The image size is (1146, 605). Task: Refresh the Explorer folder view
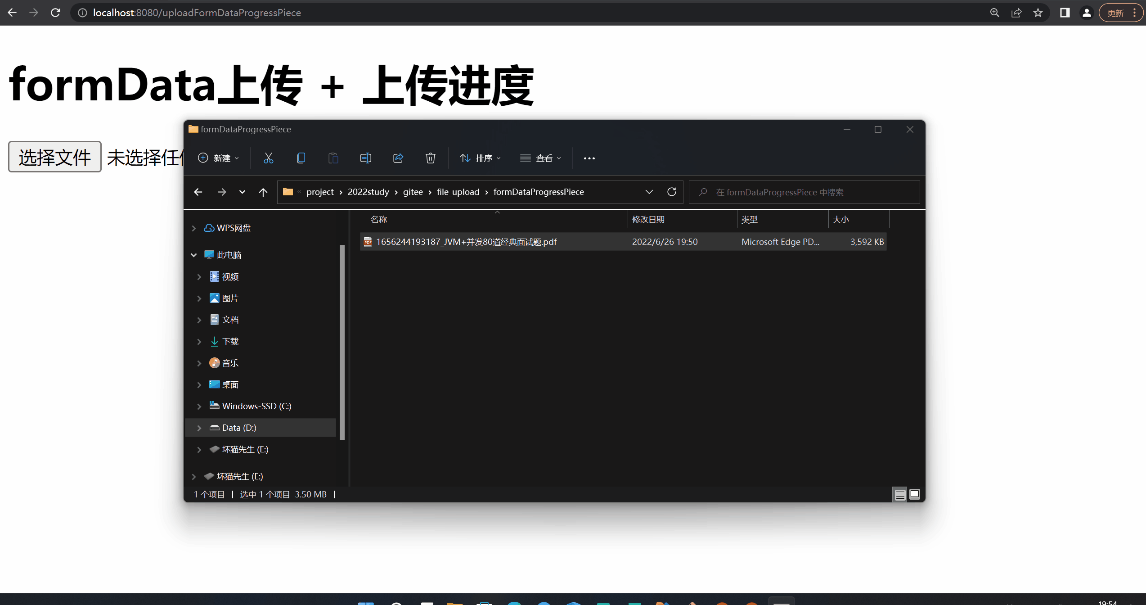(671, 192)
